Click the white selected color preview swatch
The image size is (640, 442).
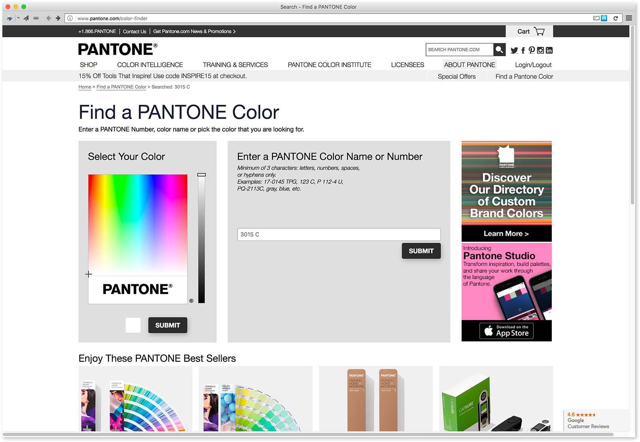click(133, 325)
